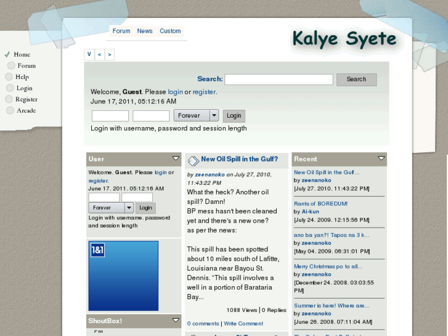The width and height of the screenshot is (448, 336).
Task: Collapse the User block with its arrow
Action: pos(176,158)
